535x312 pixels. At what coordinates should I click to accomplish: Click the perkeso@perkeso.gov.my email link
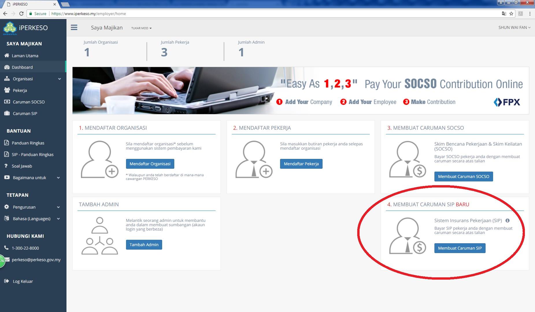(x=36, y=260)
